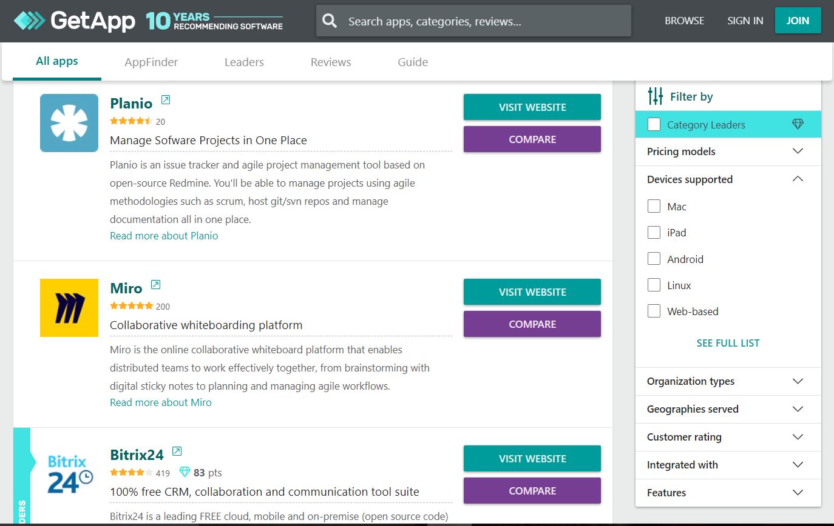
Task: Switch to the All apps tab
Action: (57, 61)
